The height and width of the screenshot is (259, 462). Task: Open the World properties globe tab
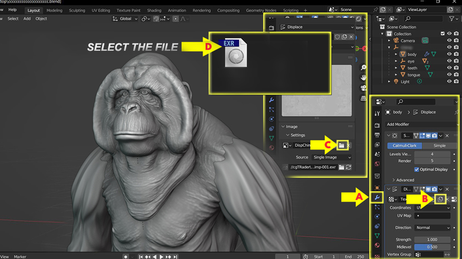click(377, 164)
